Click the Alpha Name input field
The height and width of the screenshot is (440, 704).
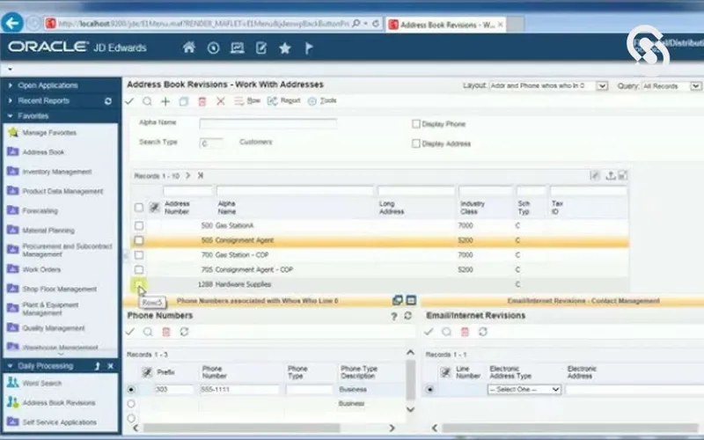(268, 123)
